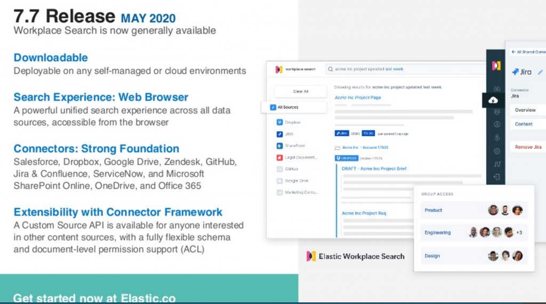
Task: Click the Dropbox source icon
Action: (279, 122)
